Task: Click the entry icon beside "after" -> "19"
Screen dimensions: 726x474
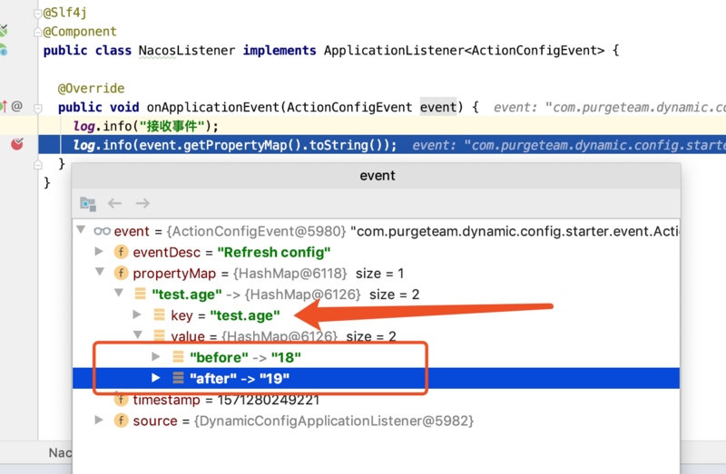Action: click(x=178, y=378)
